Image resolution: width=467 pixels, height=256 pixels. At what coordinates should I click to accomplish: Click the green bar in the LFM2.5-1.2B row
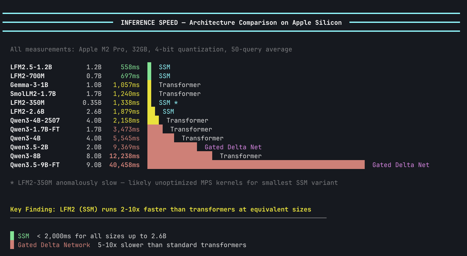[x=149, y=67]
